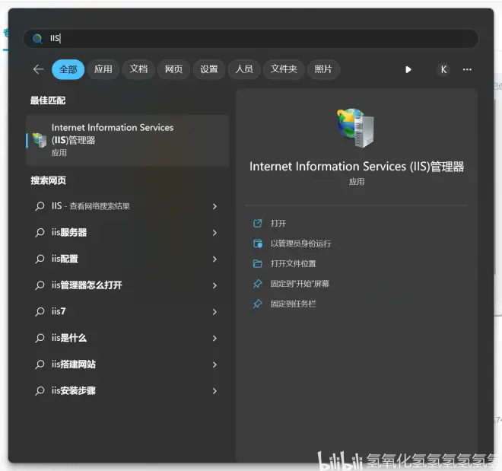Click the search magnifier icon in search box

pos(37,39)
